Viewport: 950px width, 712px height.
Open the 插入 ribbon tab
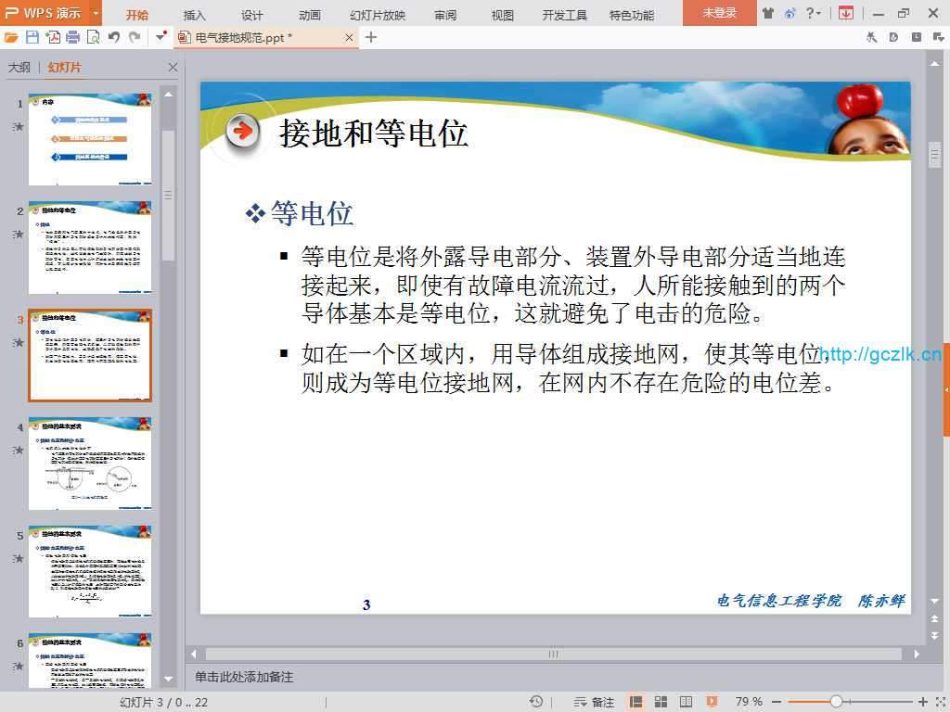point(195,15)
